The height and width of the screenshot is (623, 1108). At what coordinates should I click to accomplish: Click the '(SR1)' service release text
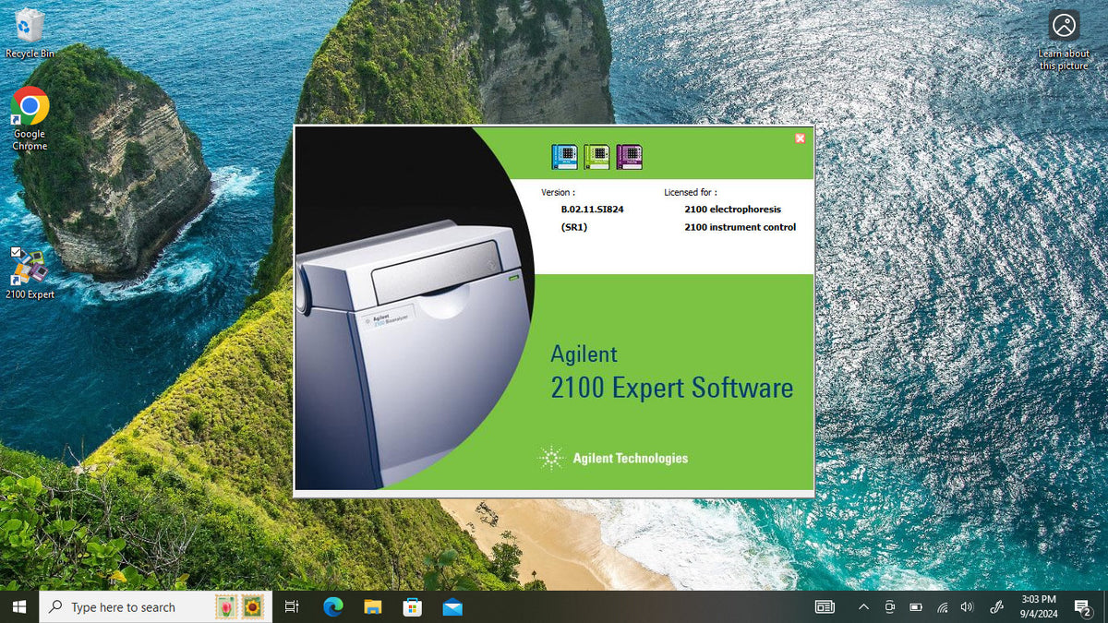574,227
